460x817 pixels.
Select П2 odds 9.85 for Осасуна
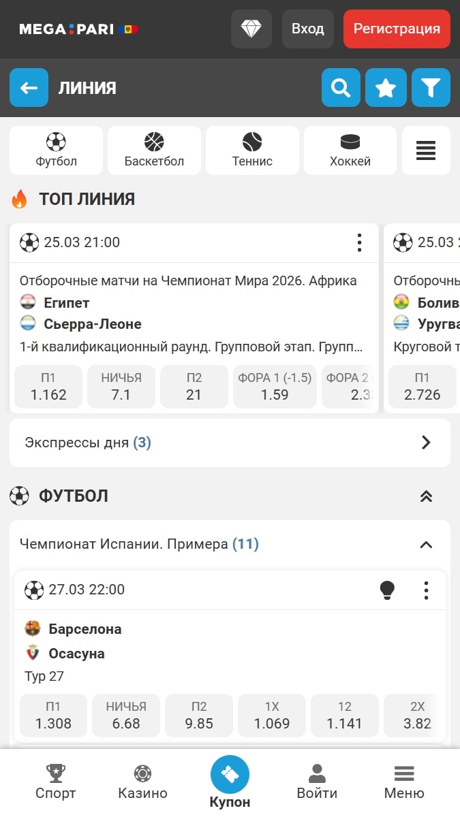(x=199, y=716)
